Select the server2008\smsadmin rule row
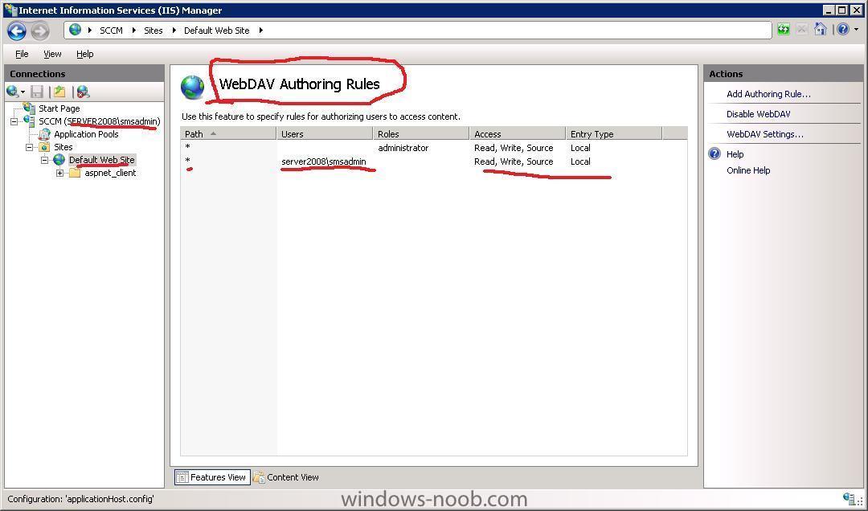The width and height of the screenshot is (868, 511). tap(433, 161)
